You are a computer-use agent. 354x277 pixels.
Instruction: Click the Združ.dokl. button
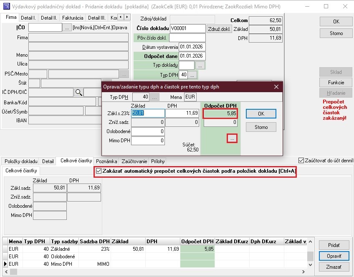219,29
